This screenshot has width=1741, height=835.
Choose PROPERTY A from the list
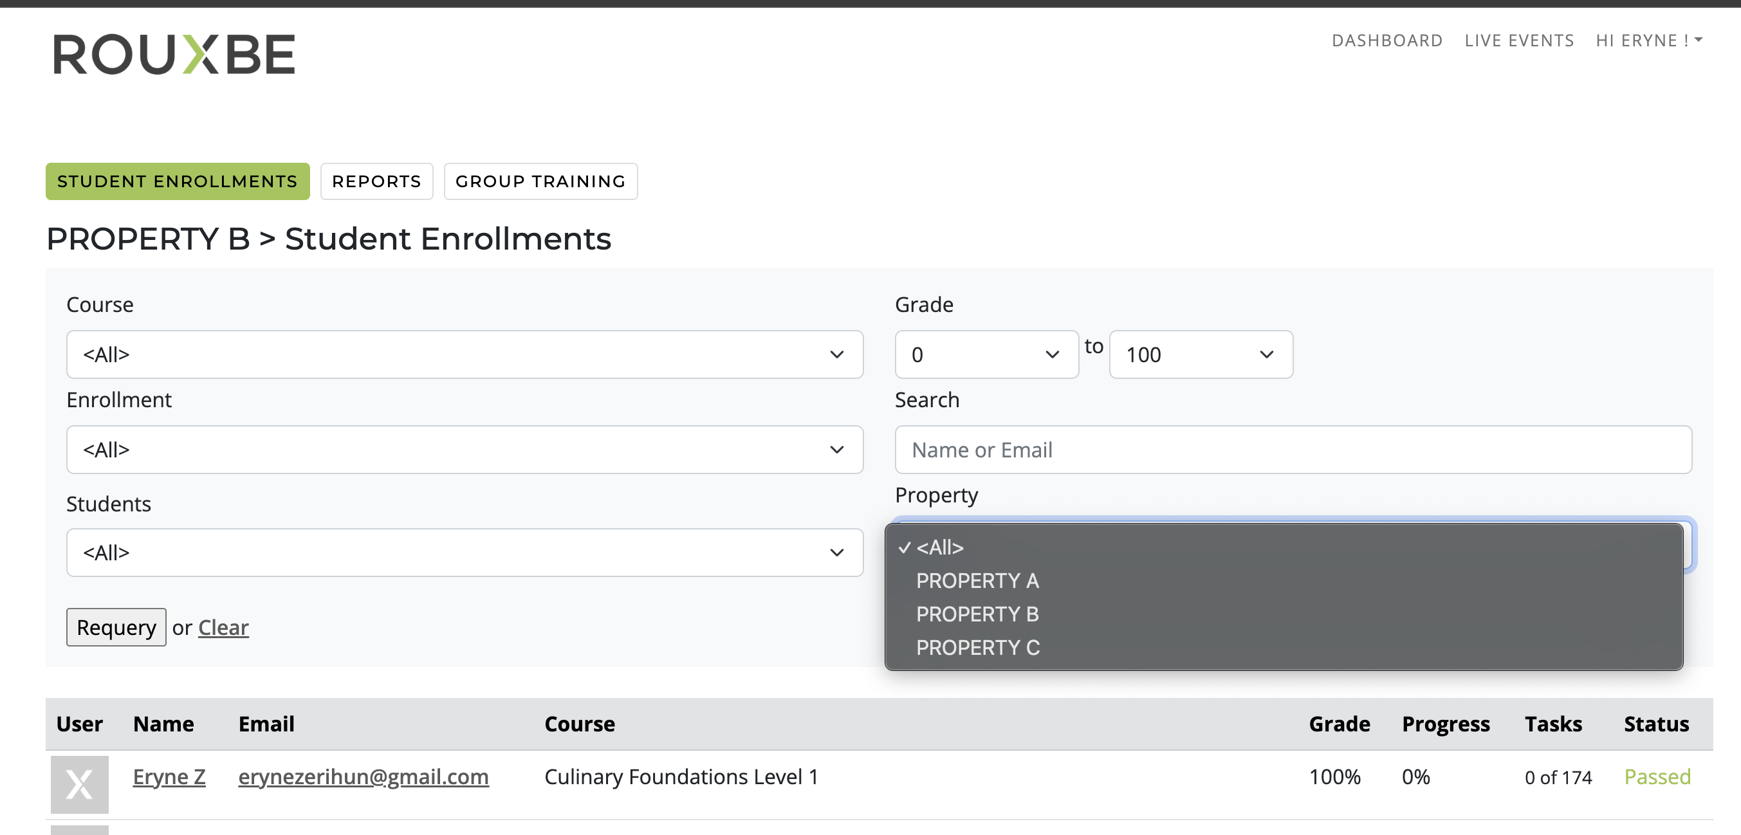tap(1284, 580)
